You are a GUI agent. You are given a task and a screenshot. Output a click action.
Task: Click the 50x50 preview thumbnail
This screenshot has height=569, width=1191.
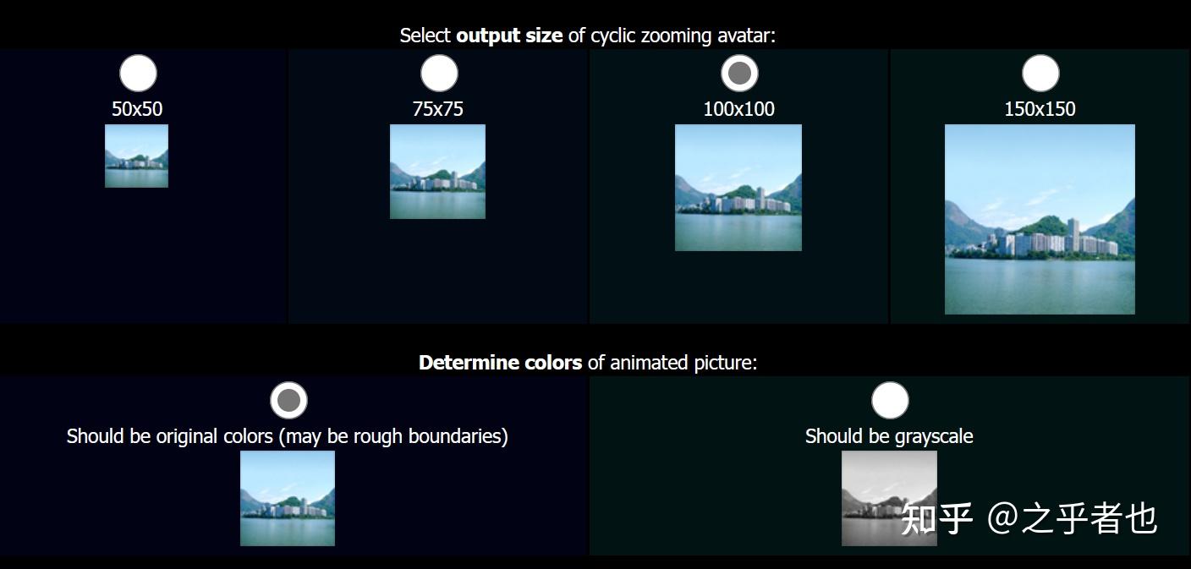(x=136, y=156)
